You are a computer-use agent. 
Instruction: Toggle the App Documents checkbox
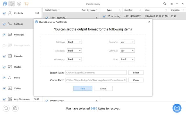pyautogui.click(x=4, y=99)
